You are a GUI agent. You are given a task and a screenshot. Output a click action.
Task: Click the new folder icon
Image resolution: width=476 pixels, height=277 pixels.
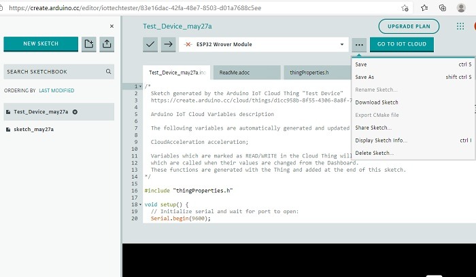click(88, 44)
